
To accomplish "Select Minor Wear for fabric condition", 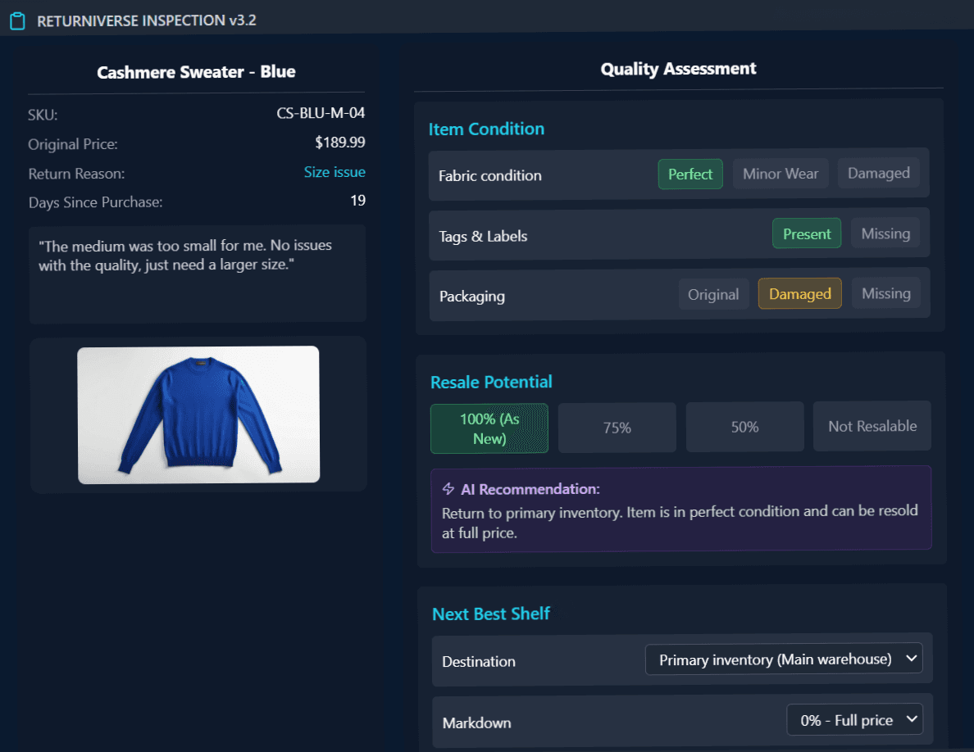I will [x=781, y=173].
